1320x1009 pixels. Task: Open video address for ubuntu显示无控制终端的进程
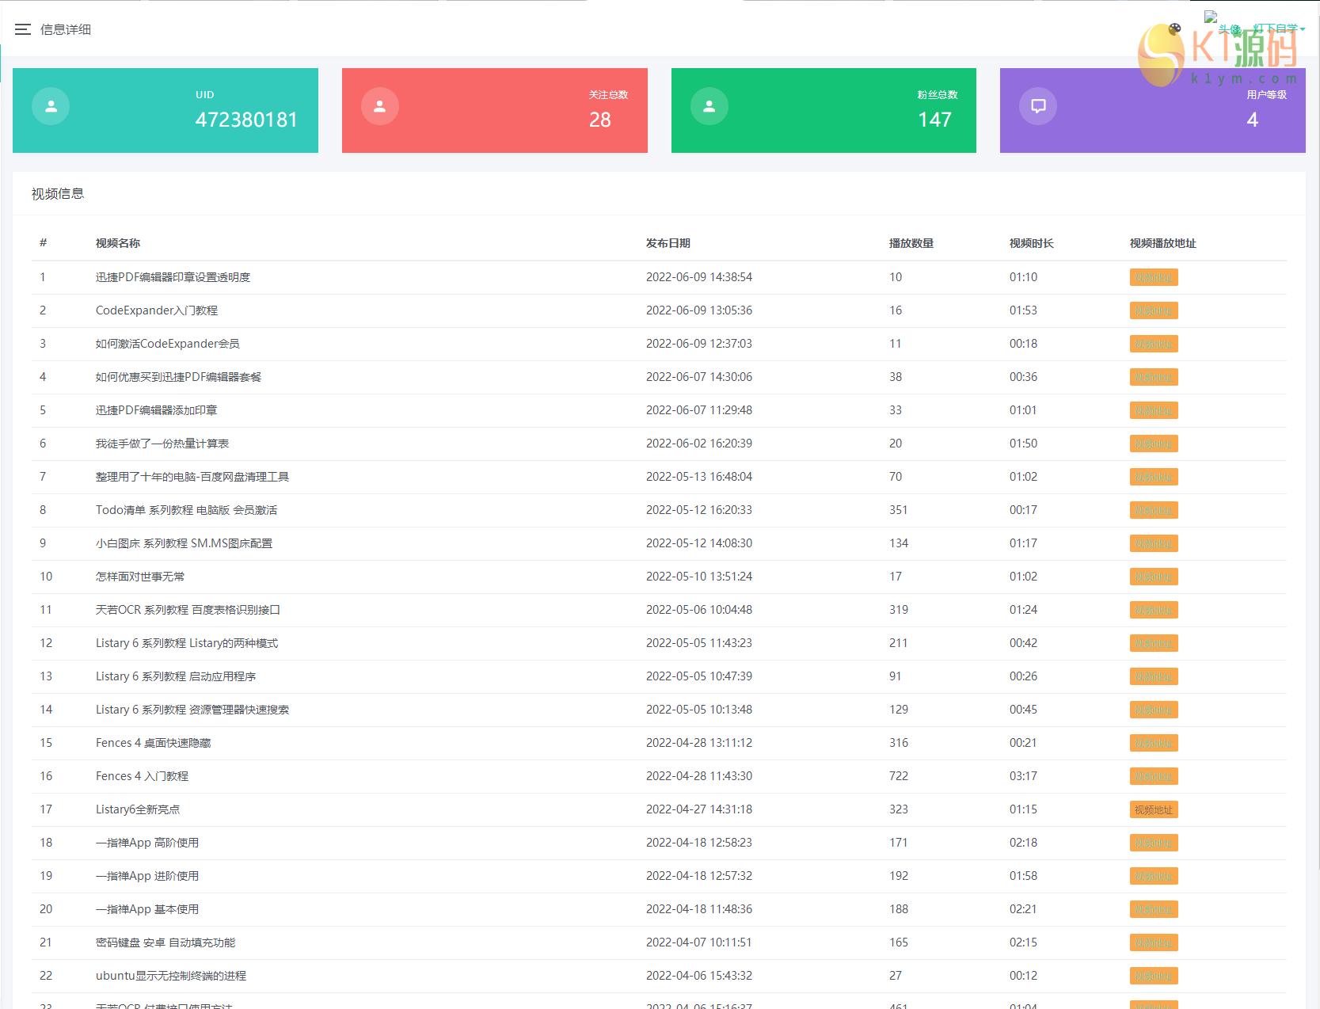(x=1154, y=976)
